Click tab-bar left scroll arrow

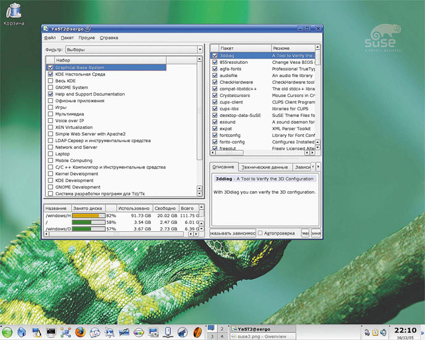pyautogui.click(x=313, y=167)
